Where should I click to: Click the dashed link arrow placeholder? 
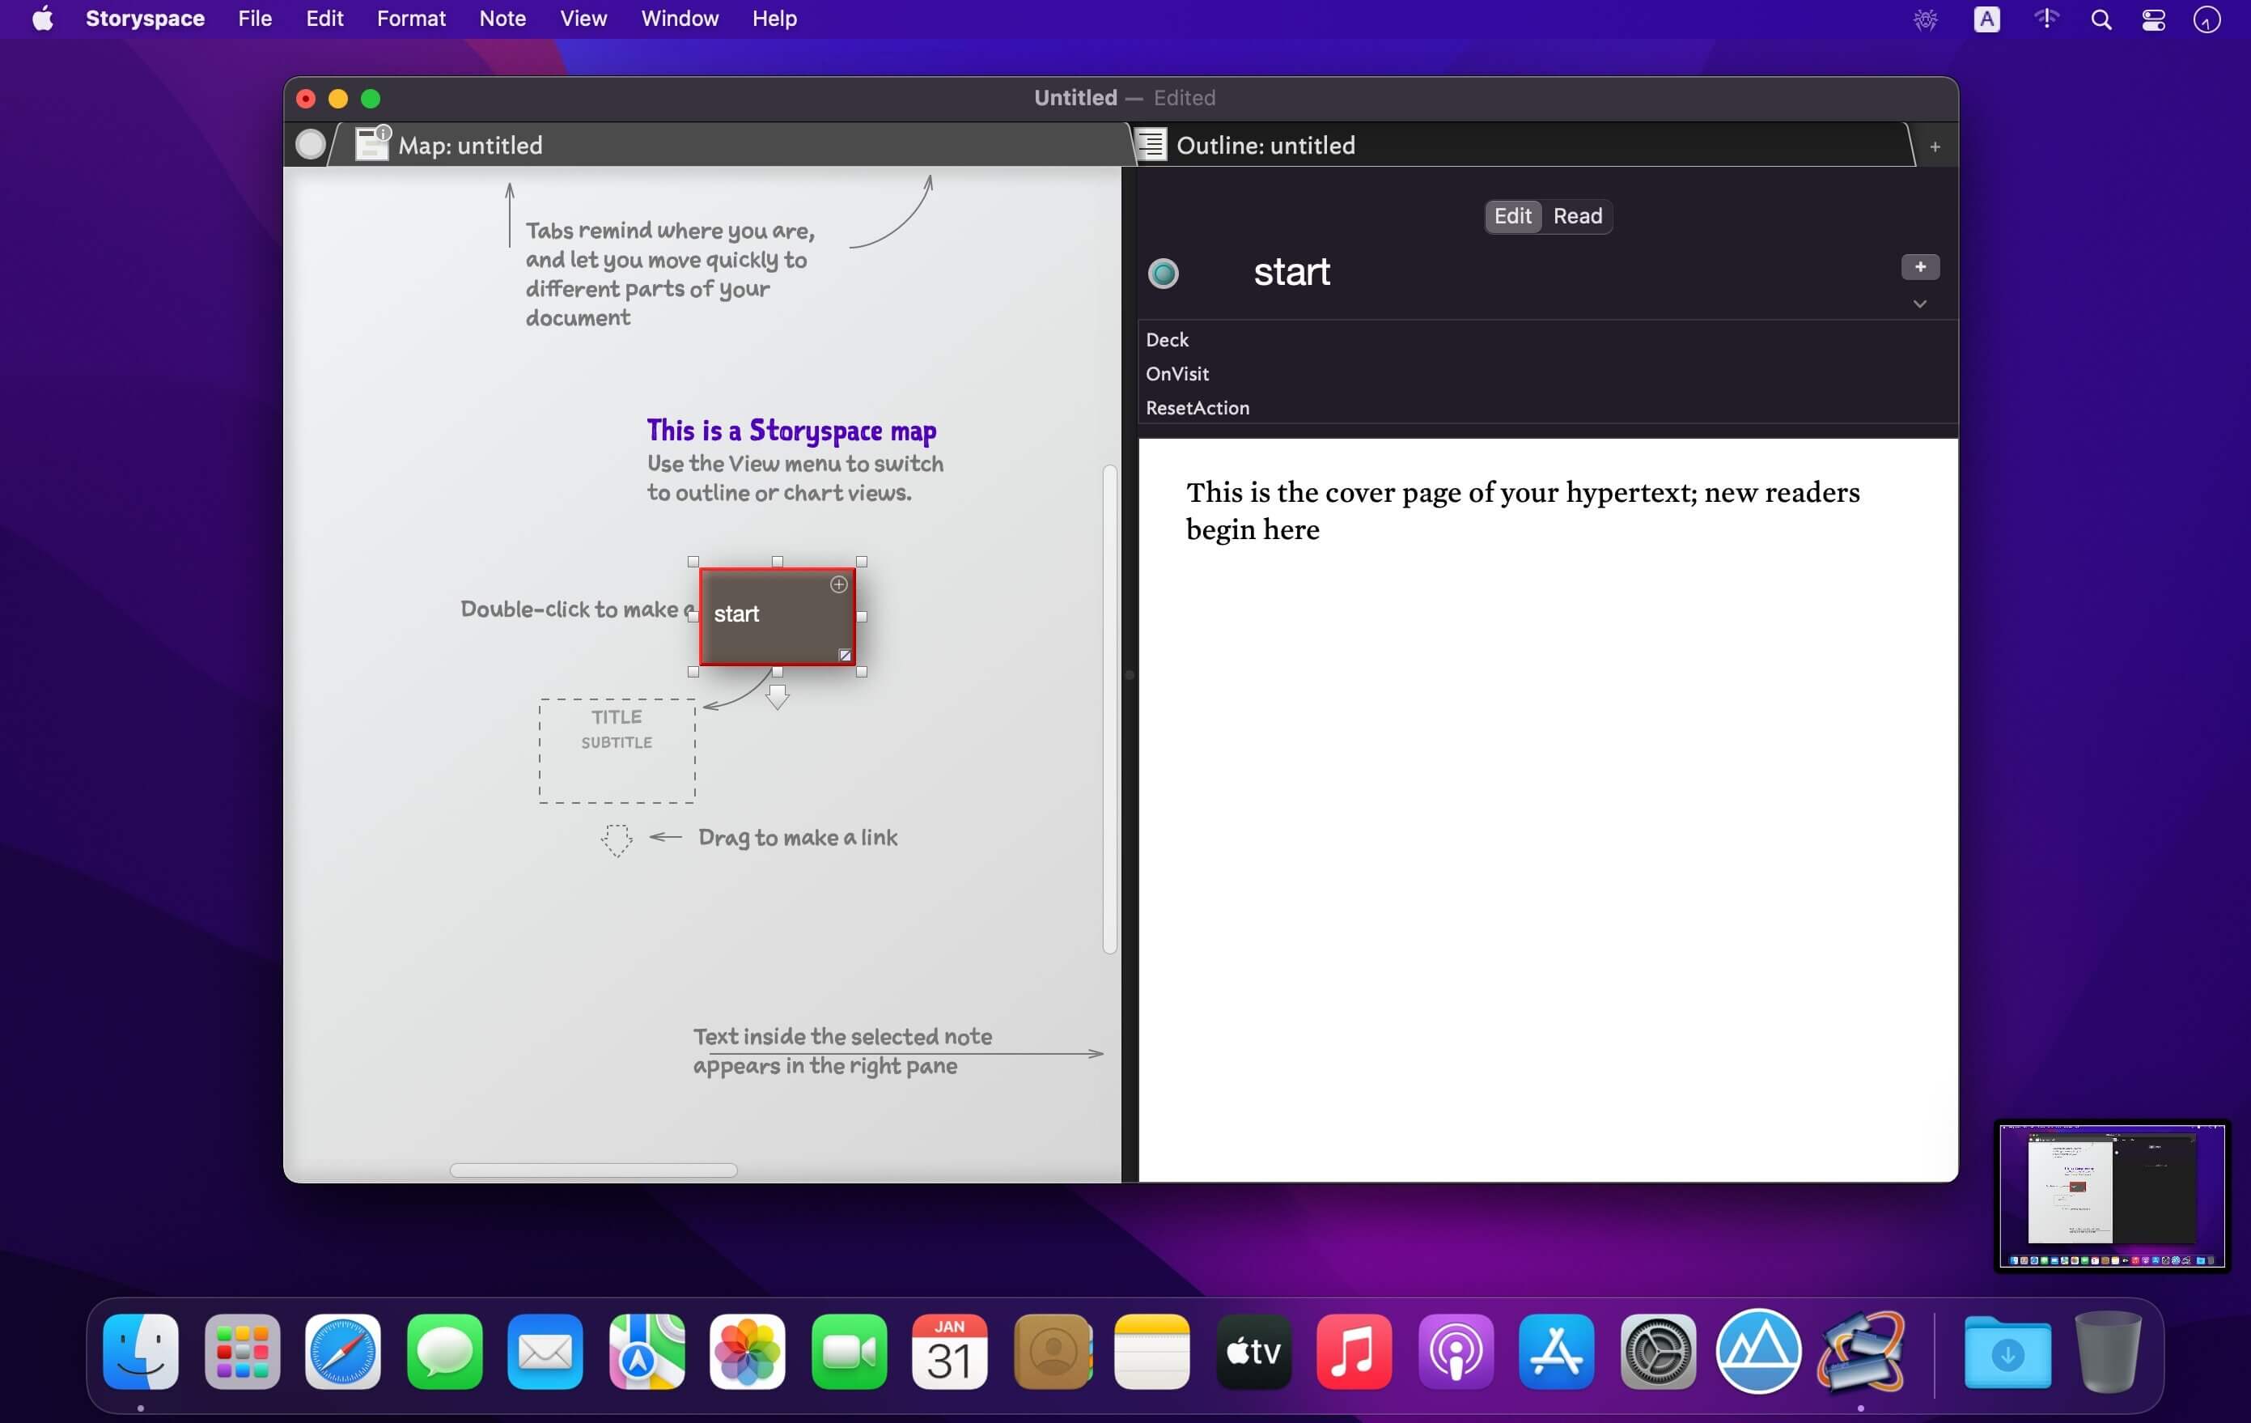[616, 839]
